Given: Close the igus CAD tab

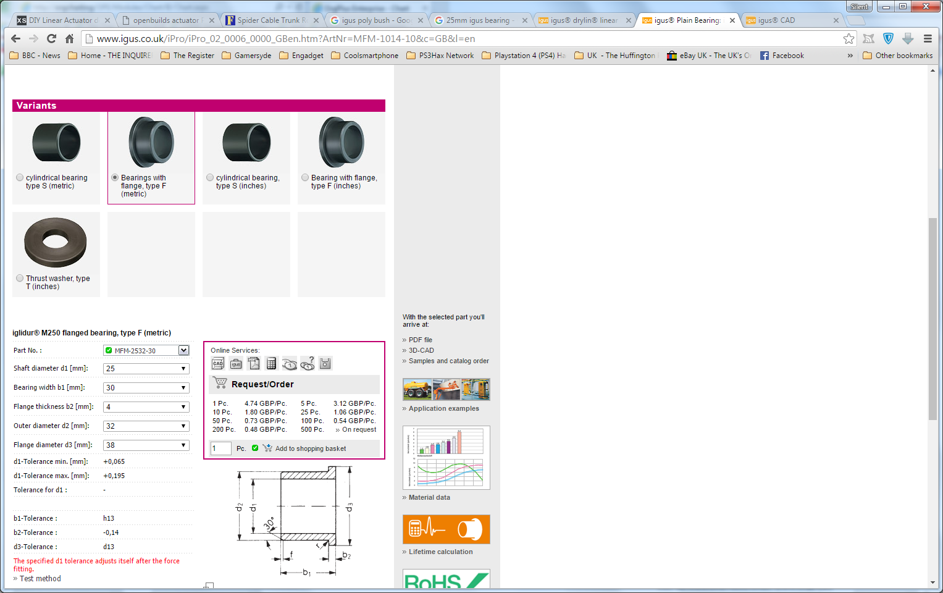Looking at the screenshot, I should tap(836, 20).
